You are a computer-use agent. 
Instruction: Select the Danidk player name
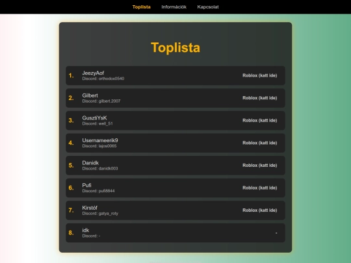90,163
